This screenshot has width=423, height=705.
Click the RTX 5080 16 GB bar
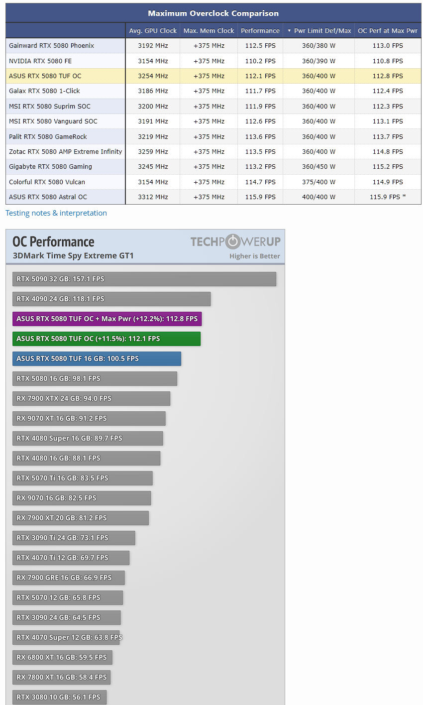click(95, 378)
